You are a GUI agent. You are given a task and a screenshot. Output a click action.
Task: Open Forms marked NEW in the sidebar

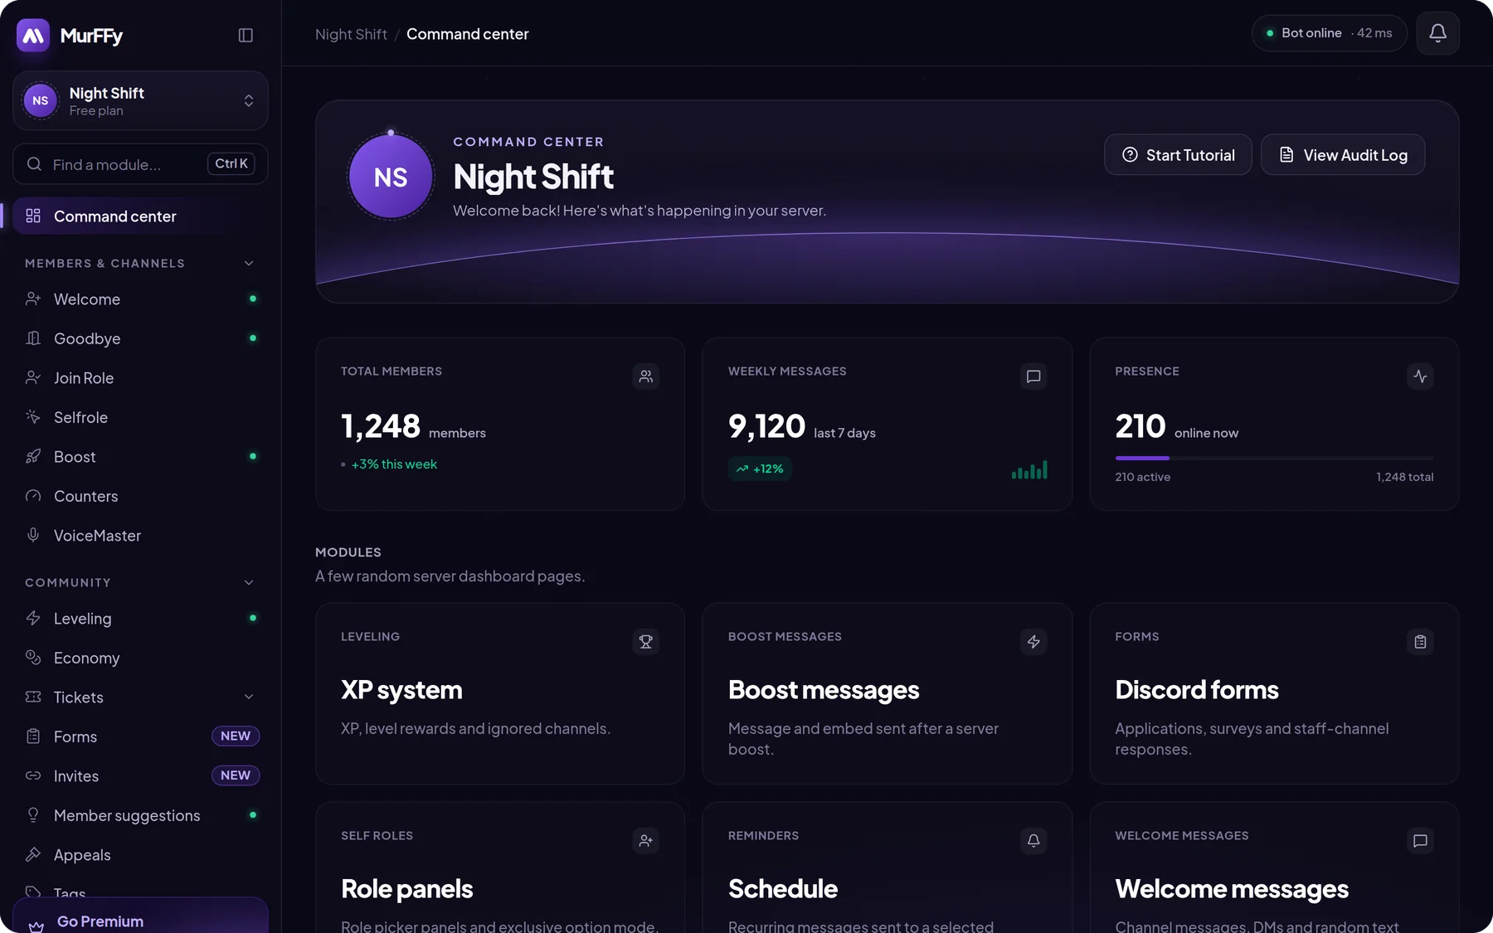click(140, 736)
